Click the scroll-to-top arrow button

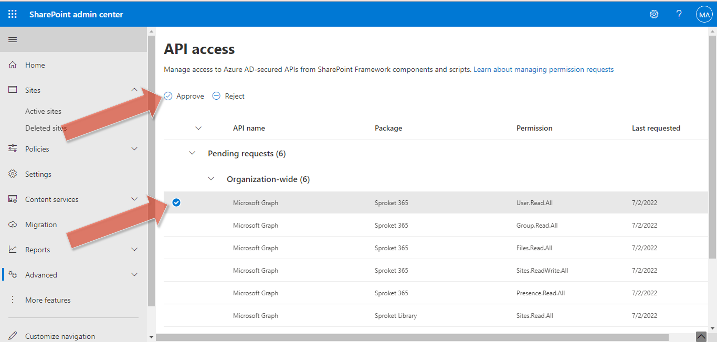click(701, 337)
